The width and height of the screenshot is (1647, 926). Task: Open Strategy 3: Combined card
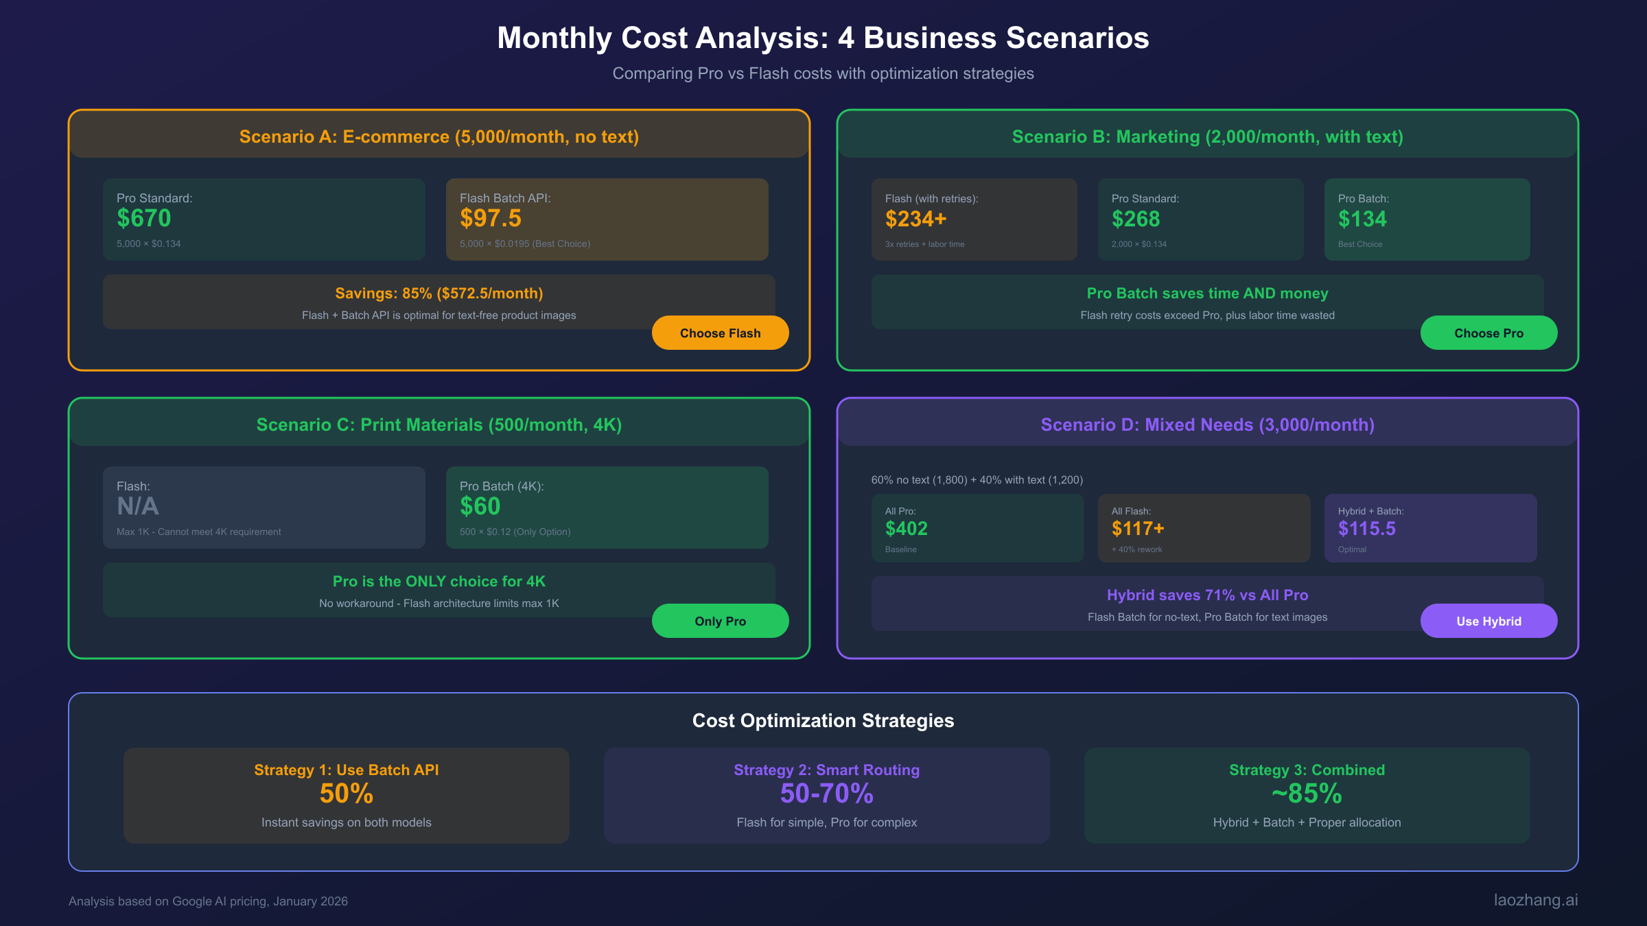click(1307, 796)
